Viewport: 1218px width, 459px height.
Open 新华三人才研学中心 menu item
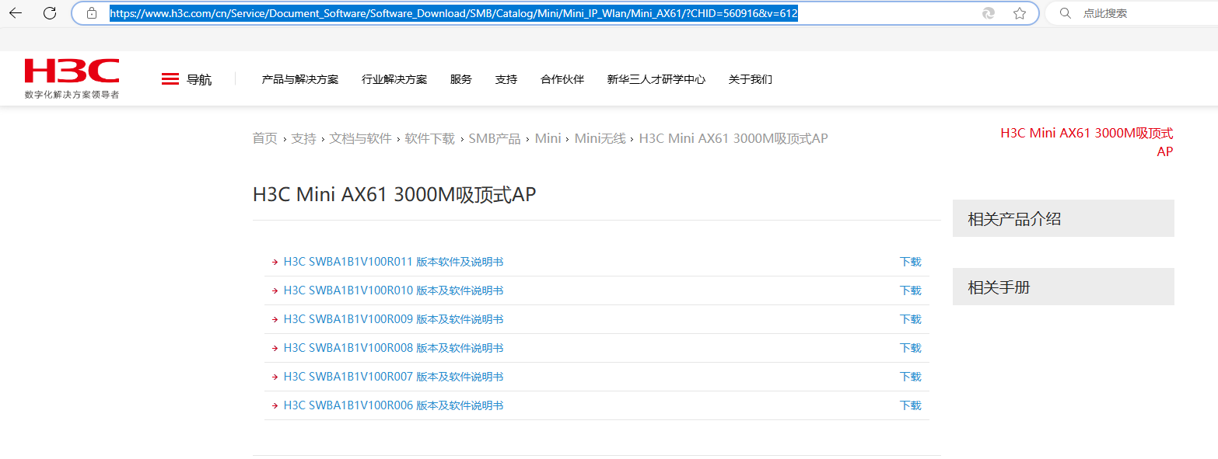[x=656, y=79]
